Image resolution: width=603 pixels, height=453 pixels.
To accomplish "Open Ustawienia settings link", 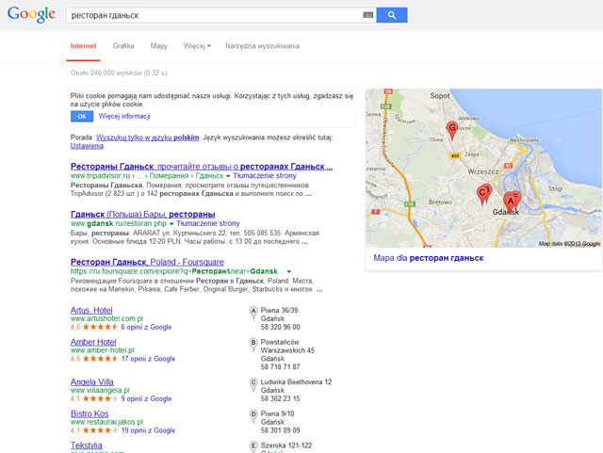I will (87, 146).
